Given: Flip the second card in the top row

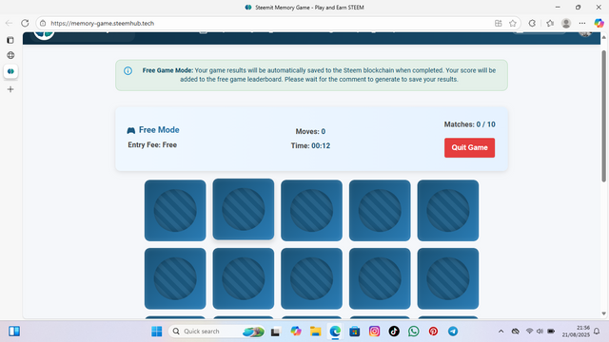Looking at the screenshot, I should pos(244,209).
